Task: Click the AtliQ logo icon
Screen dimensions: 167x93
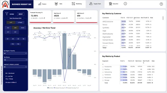Action: [5, 4]
